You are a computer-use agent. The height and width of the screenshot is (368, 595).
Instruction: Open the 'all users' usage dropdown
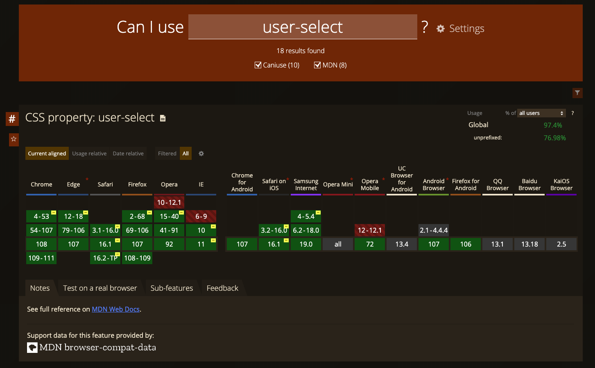pyautogui.click(x=542, y=113)
